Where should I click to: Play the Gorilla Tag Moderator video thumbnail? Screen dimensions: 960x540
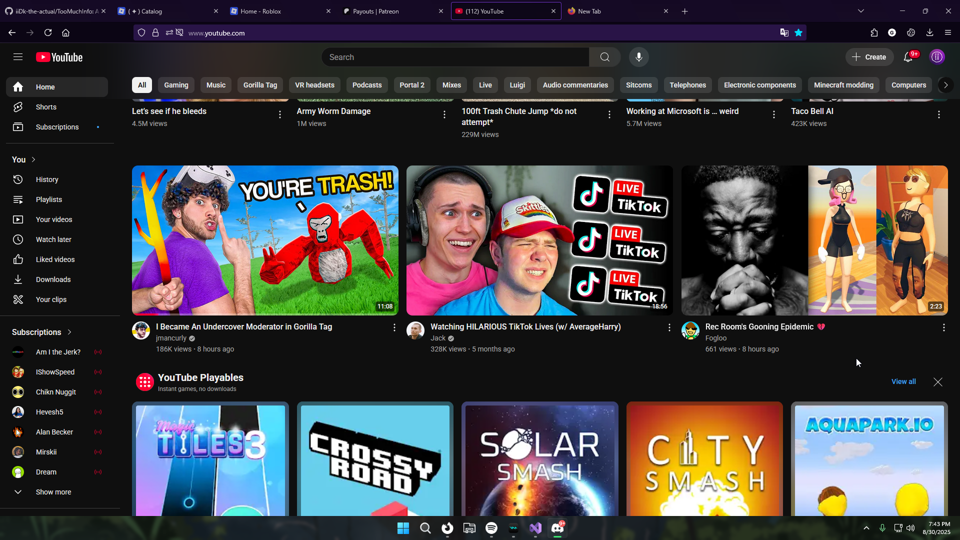pyautogui.click(x=265, y=240)
